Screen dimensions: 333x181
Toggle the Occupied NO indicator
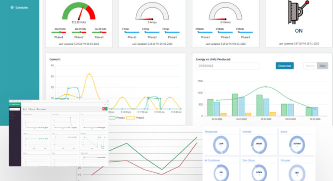pos(296,173)
